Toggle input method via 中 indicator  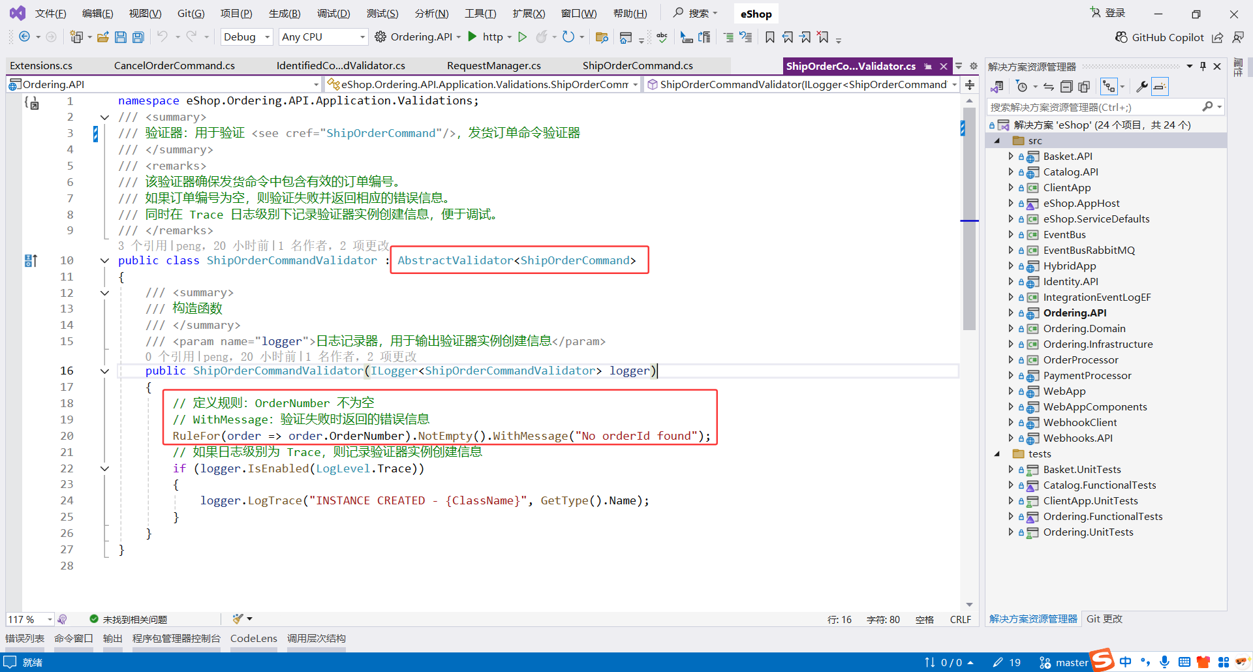[x=1125, y=662]
